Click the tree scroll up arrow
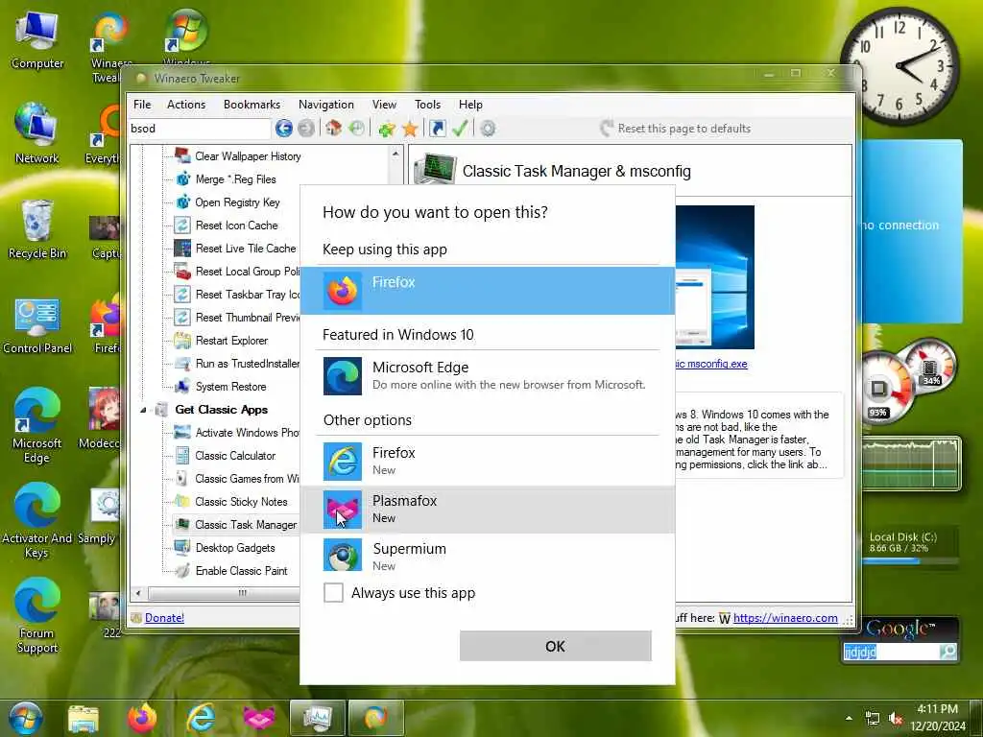The width and height of the screenshot is (983, 737). 396,154
